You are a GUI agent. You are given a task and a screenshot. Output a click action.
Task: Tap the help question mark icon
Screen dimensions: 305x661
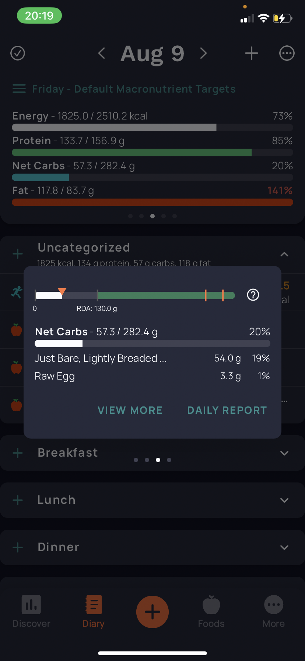point(253,295)
